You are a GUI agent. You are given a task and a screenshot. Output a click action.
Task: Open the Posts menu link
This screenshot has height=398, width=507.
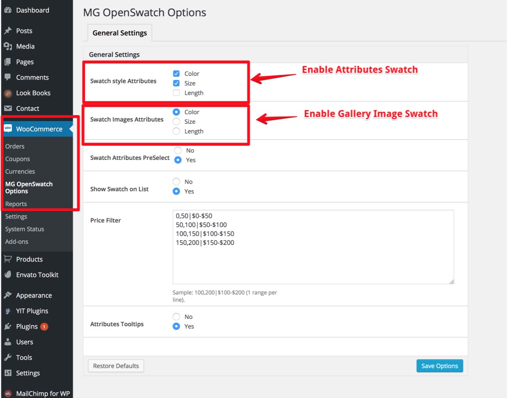pyautogui.click(x=24, y=31)
